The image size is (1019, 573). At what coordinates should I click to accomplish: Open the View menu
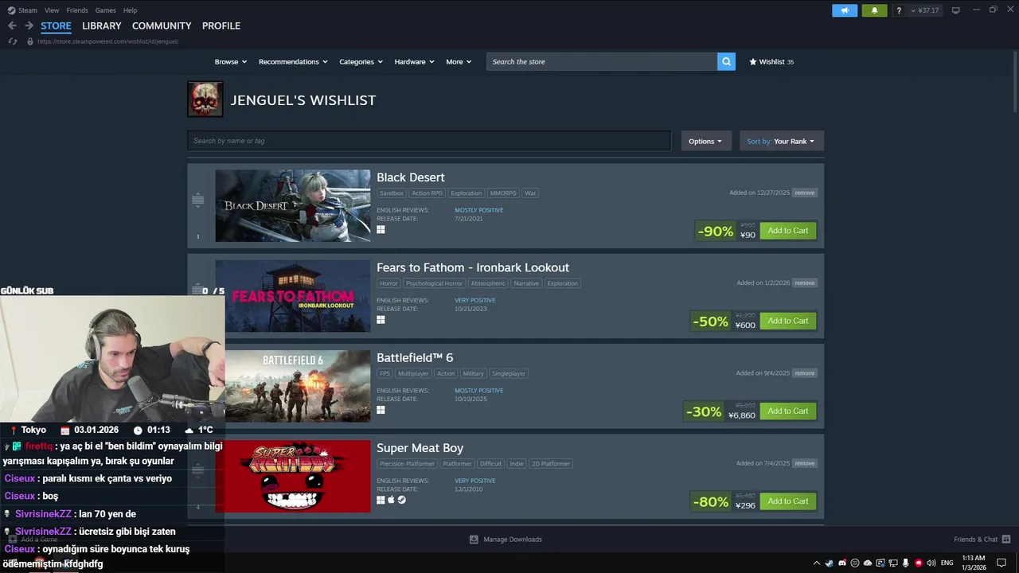point(52,10)
